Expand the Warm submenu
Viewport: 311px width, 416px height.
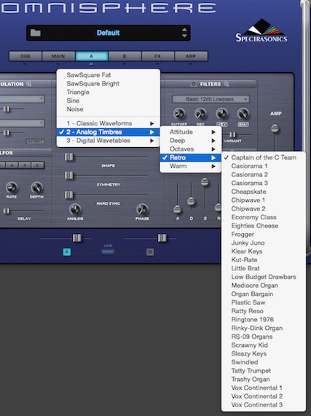[x=191, y=166]
